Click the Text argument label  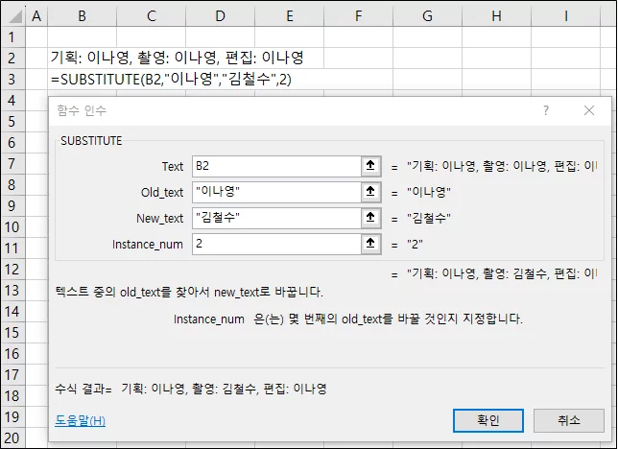[x=173, y=166]
